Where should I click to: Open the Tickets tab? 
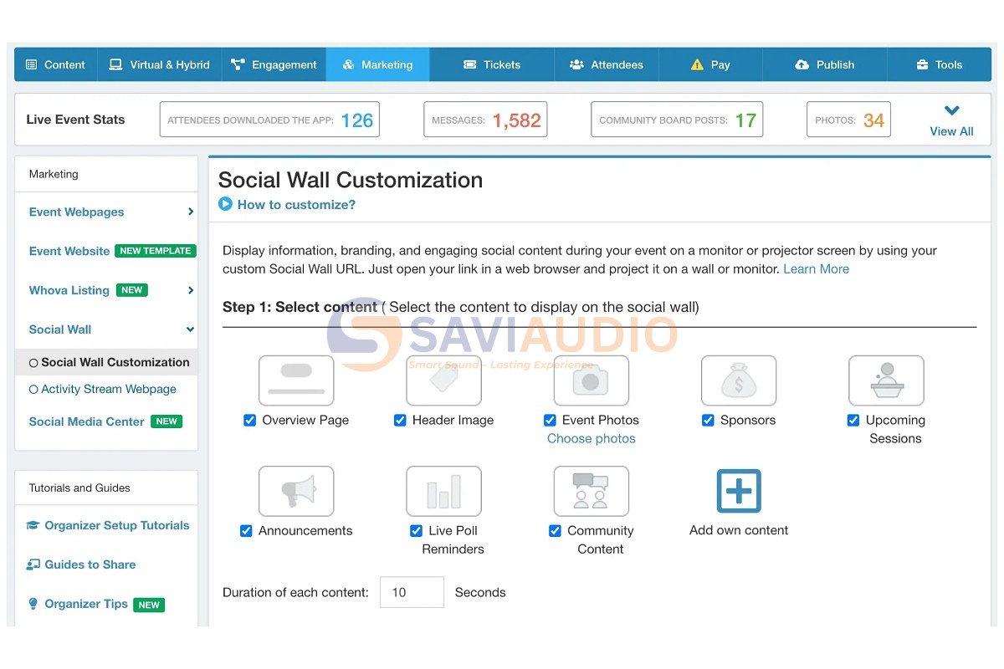[491, 64]
